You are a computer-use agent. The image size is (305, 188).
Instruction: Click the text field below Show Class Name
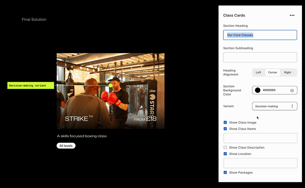[260, 138]
